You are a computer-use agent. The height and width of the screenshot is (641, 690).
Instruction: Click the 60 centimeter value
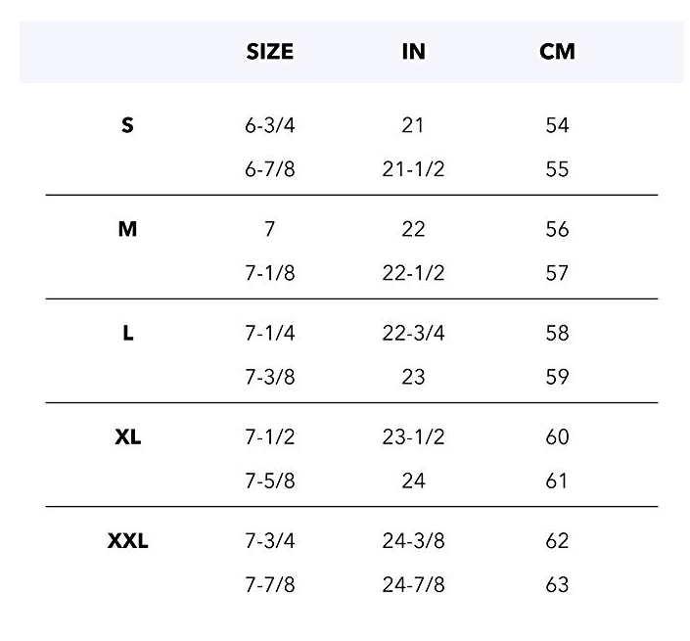coord(557,436)
